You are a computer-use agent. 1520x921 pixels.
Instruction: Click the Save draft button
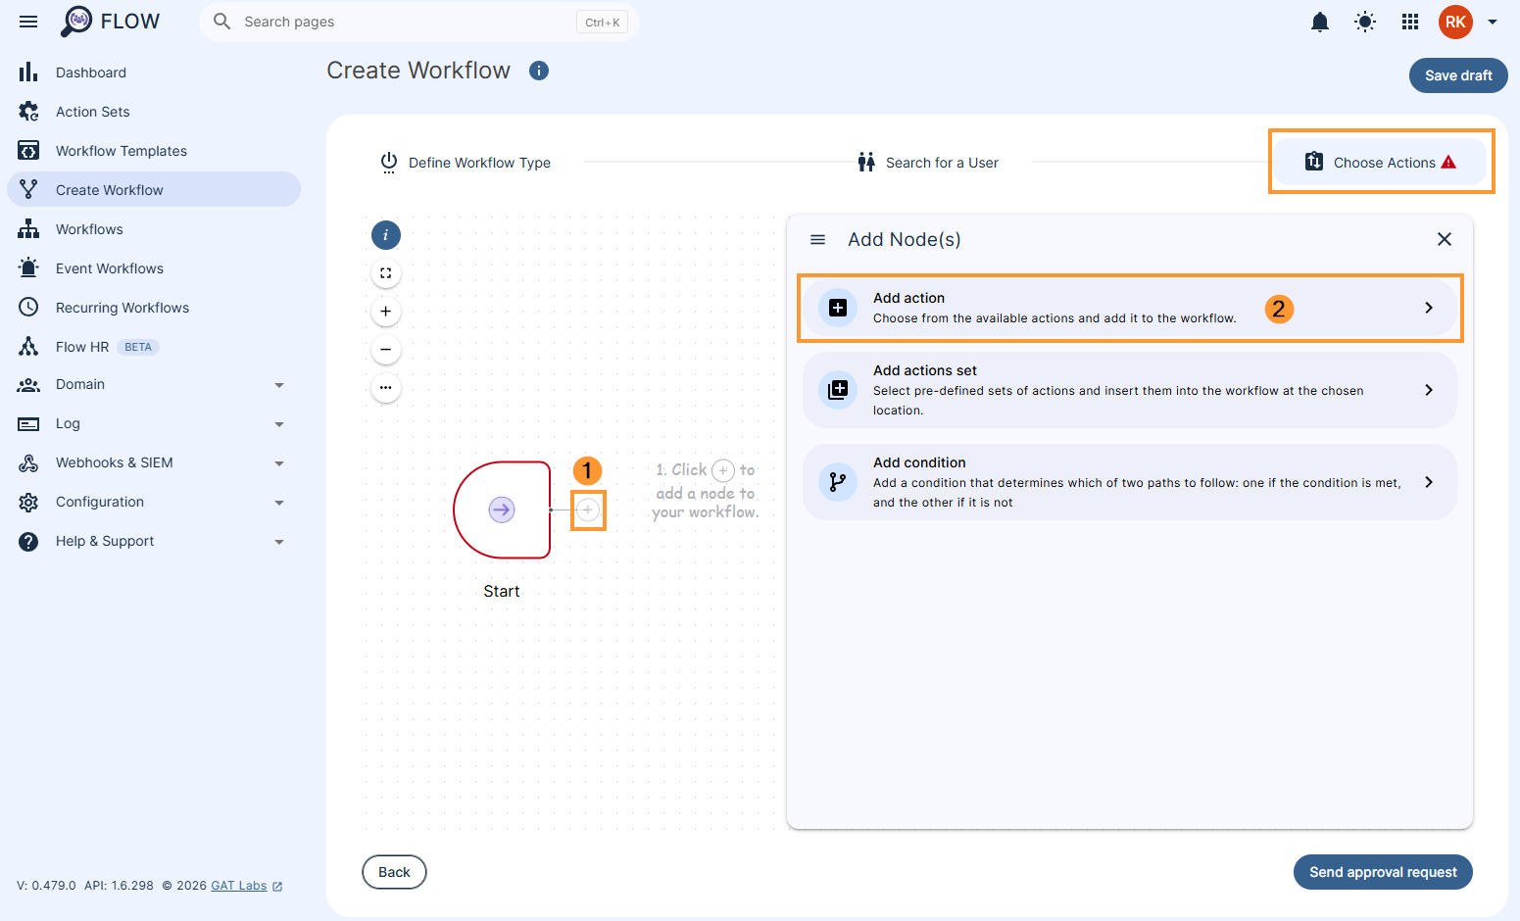click(x=1458, y=75)
